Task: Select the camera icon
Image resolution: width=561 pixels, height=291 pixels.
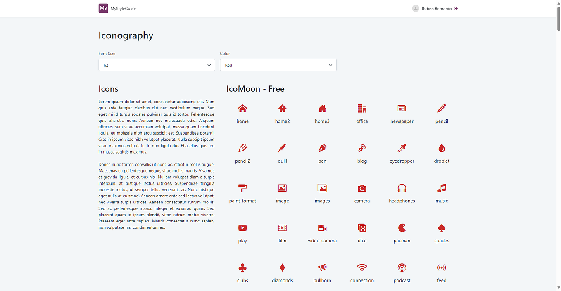Action: coord(362,188)
